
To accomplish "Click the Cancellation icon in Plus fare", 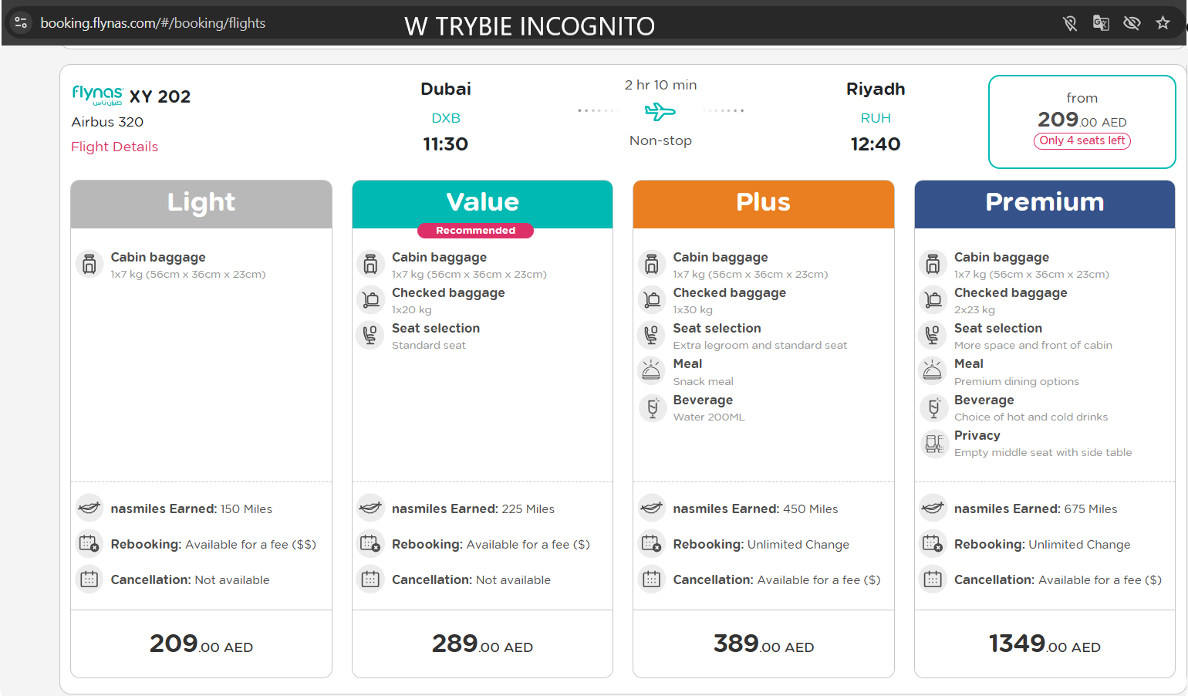I will pos(652,579).
